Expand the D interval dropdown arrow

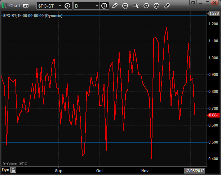[97, 6]
